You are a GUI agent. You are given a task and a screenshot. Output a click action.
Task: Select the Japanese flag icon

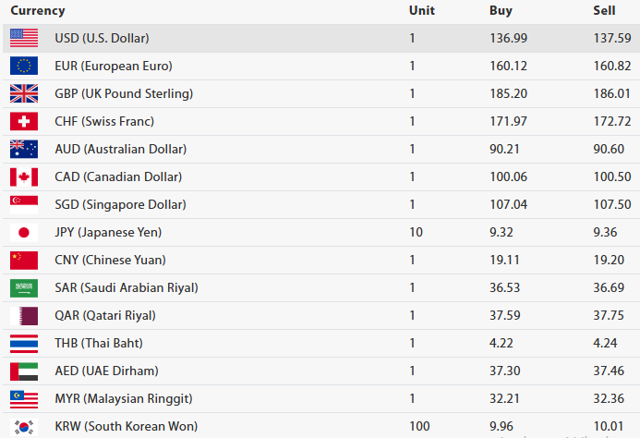point(24,232)
